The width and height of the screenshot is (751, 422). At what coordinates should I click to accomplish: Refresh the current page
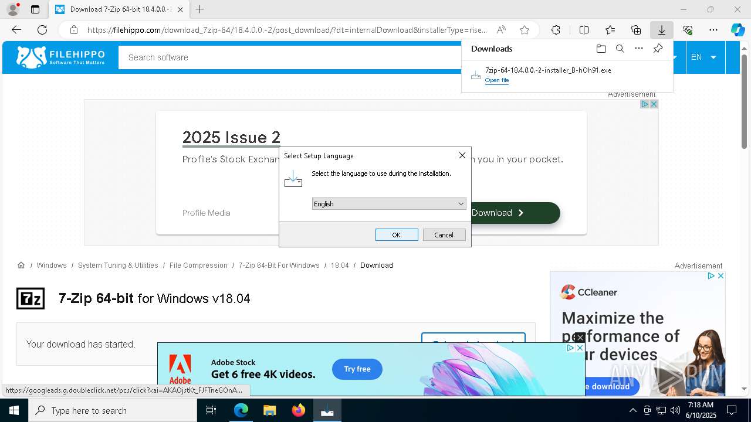pos(42,30)
